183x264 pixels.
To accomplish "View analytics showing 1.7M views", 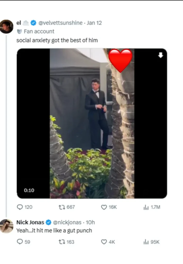I will (x=146, y=207).
